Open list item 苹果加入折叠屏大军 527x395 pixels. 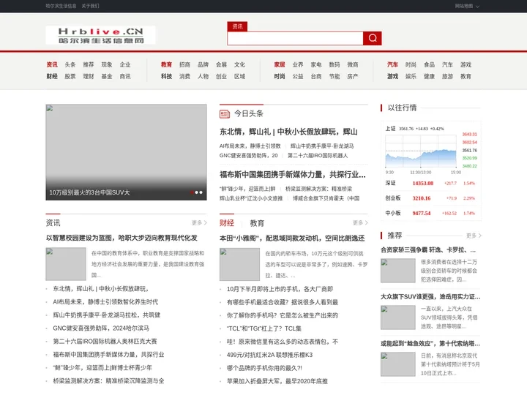pyautogui.click(x=277, y=381)
